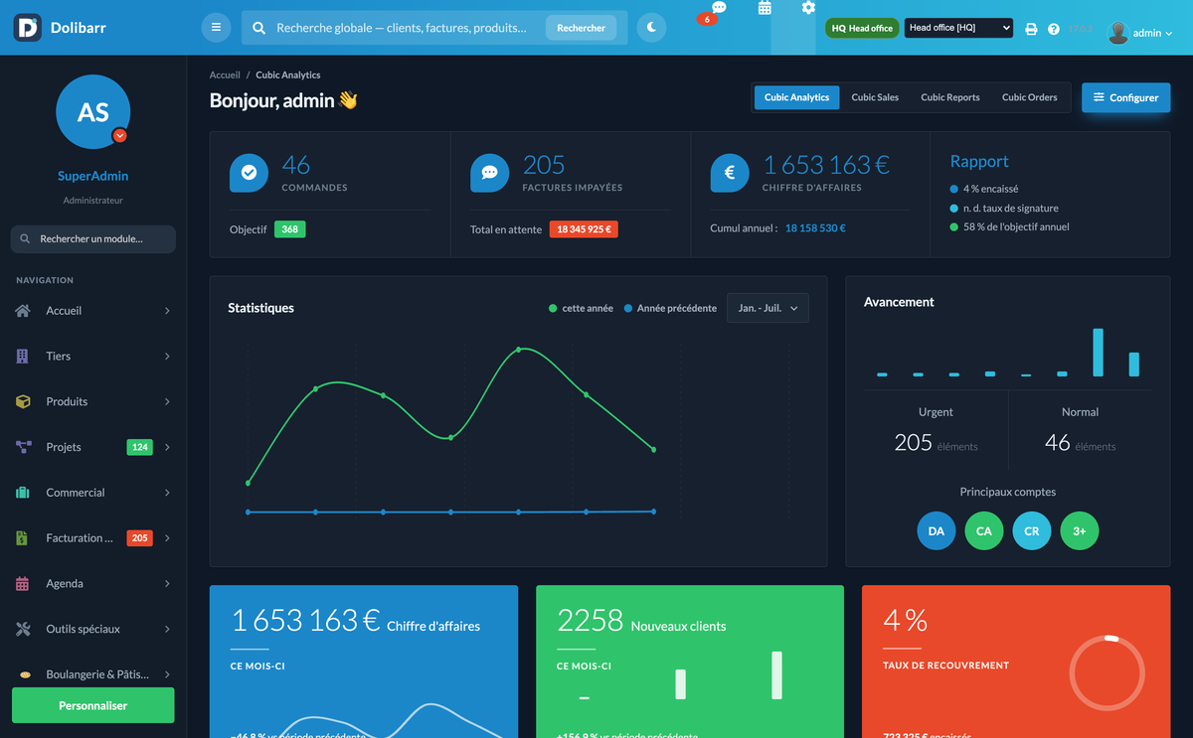Toggle the sidebar hamburger menu
Screen dimensions: 1193x738
click(x=216, y=28)
